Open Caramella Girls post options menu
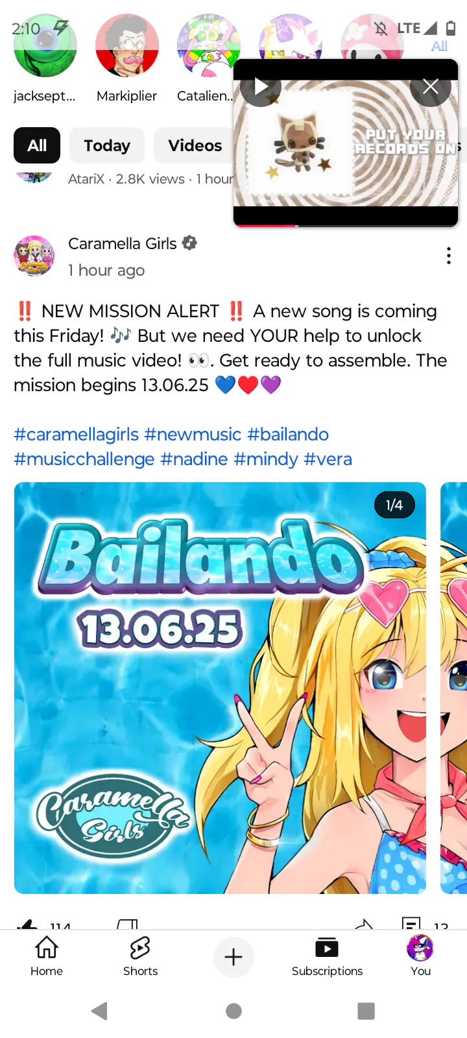The image size is (467, 1038). 449,256
